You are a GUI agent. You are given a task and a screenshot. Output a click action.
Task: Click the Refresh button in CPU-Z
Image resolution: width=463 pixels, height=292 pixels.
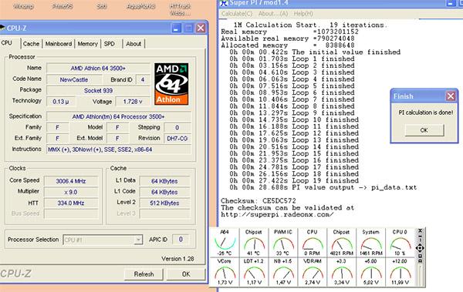point(144,274)
